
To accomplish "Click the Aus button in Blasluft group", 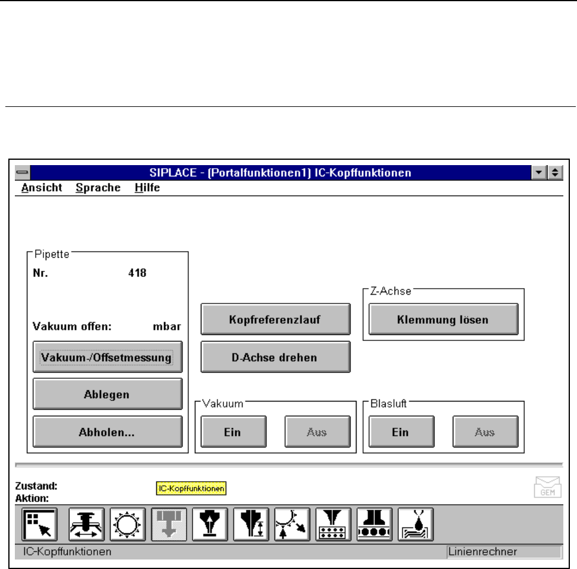I will click(x=485, y=432).
